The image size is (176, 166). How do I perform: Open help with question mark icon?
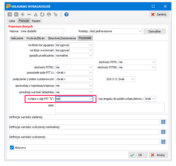66,14
